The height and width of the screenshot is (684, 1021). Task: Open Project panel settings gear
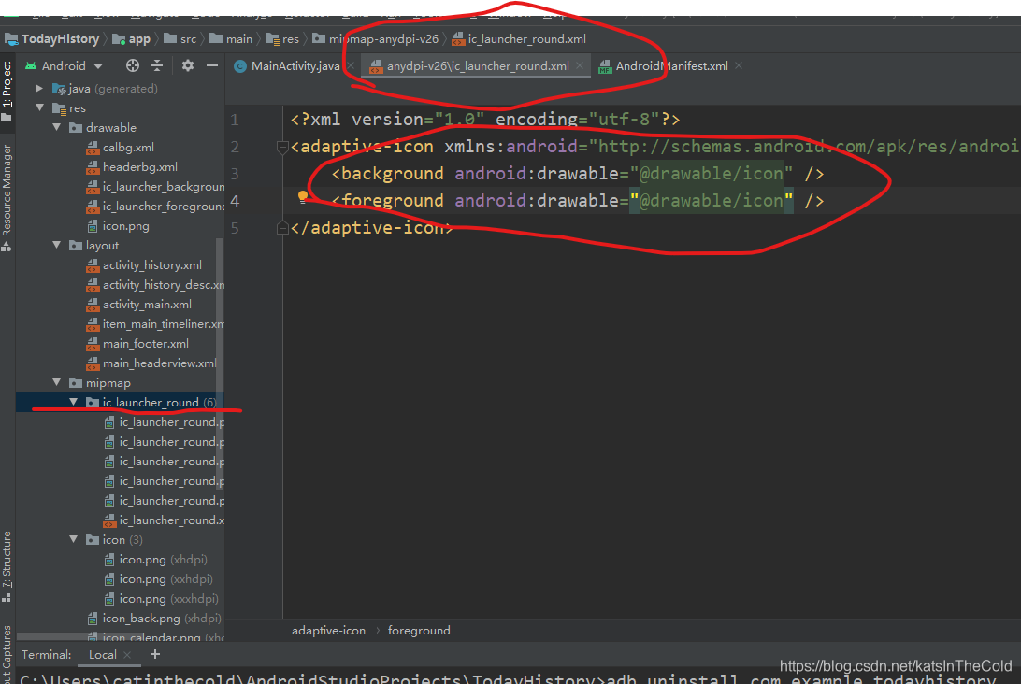point(188,65)
